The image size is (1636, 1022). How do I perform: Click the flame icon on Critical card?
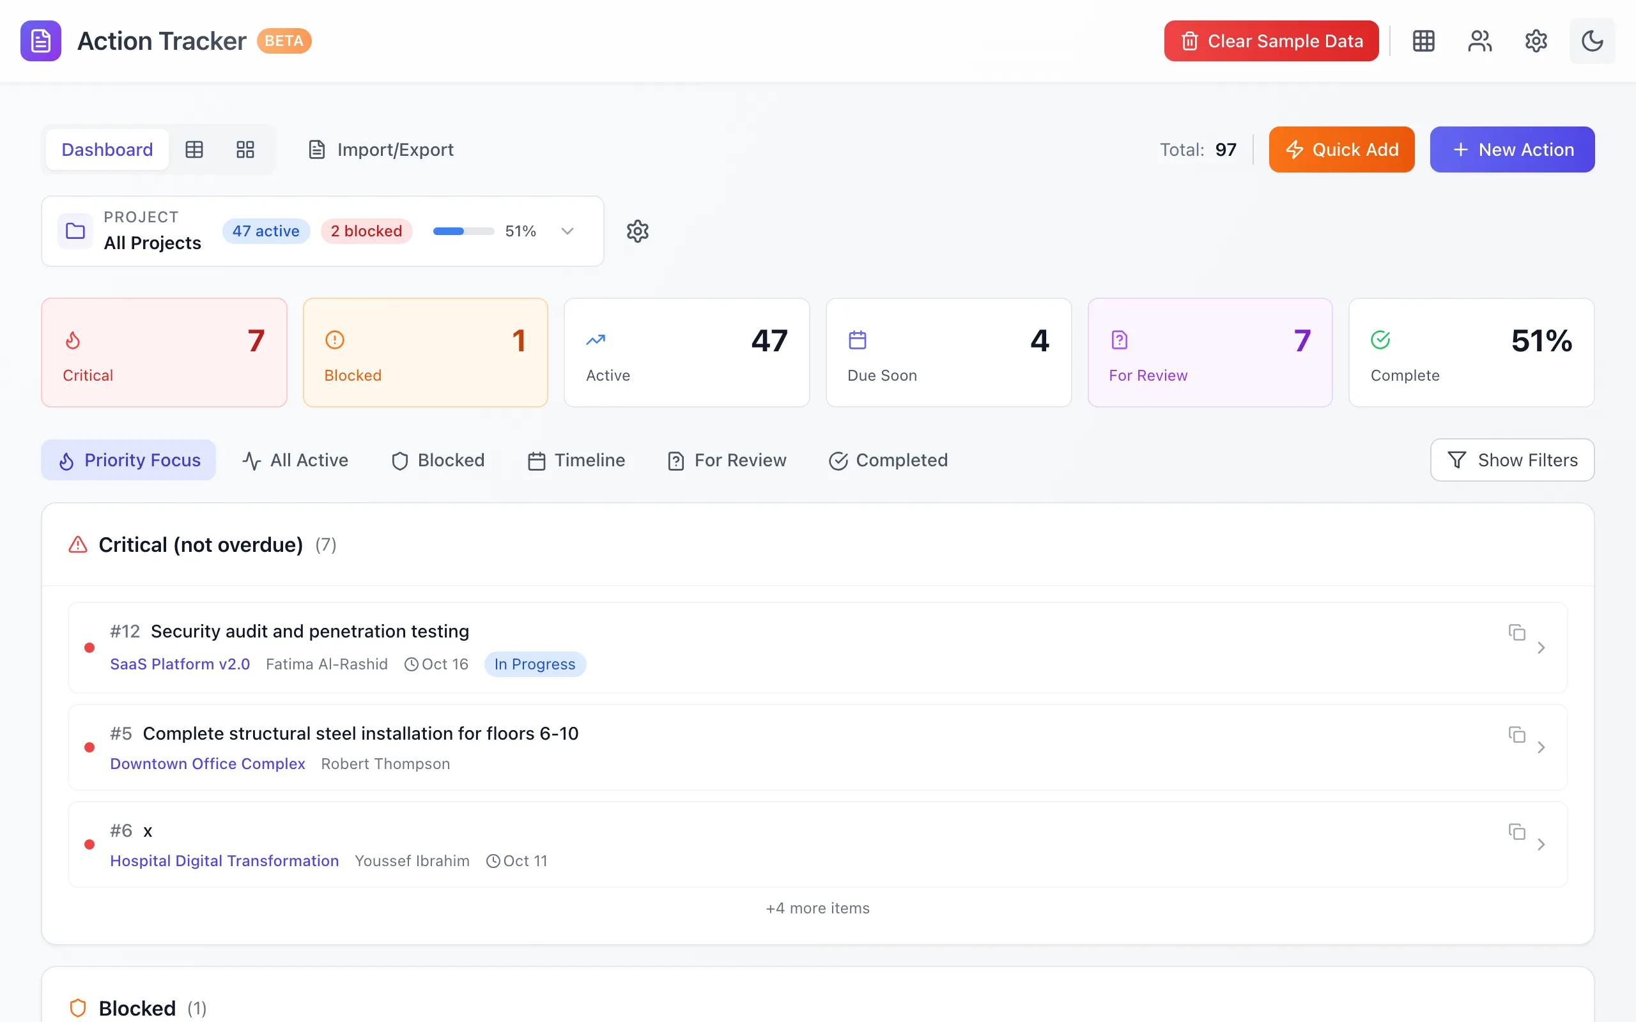click(x=73, y=340)
